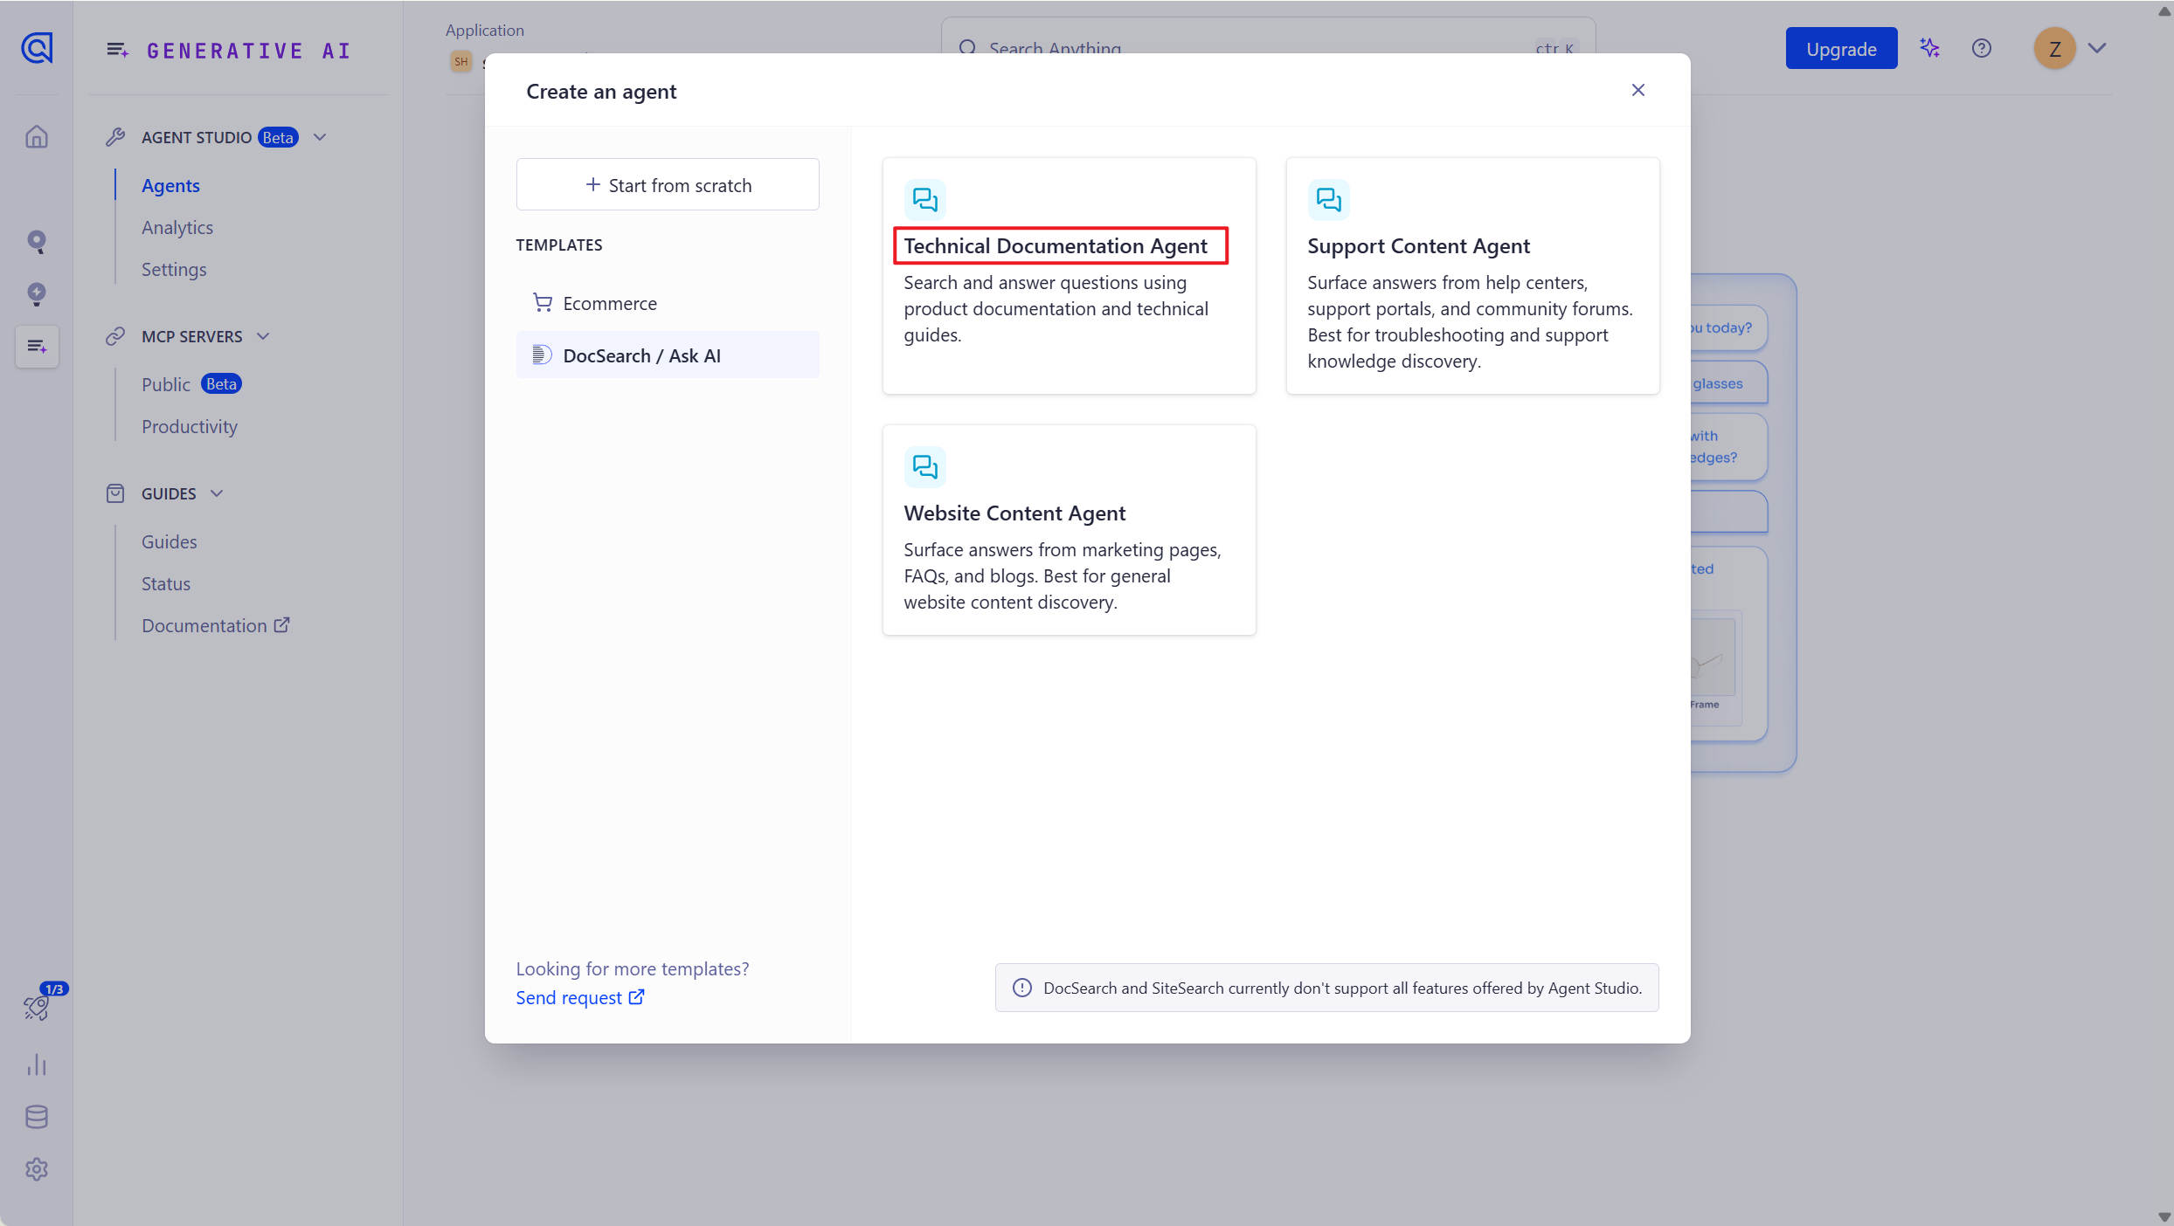Click the Upgrade button
Screen dimensions: 2174x1226
(x=1841, y=49)
